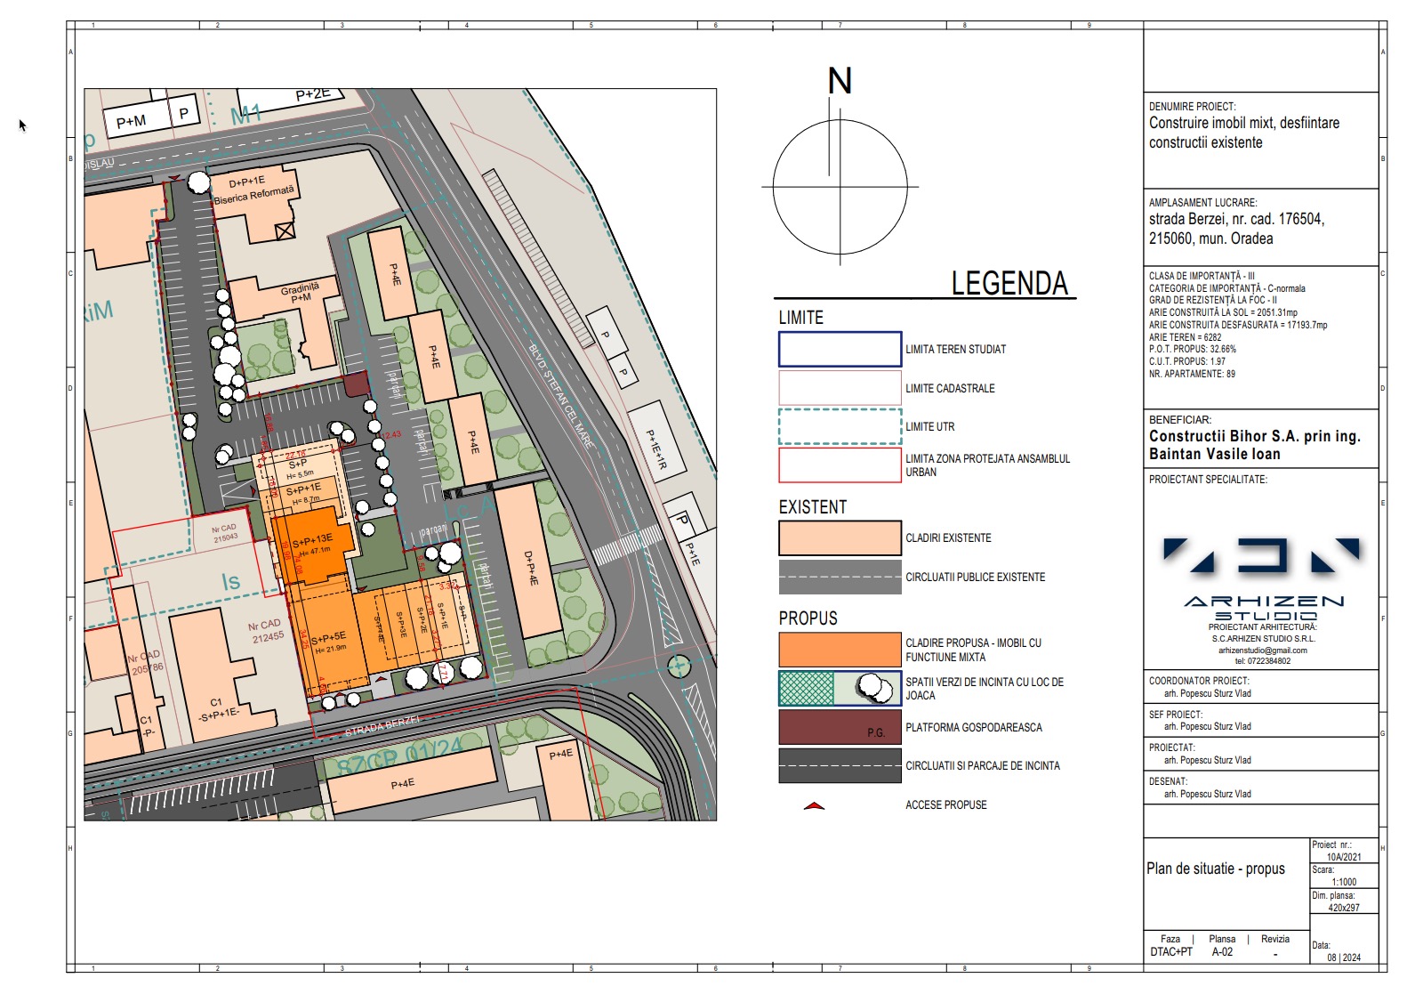Click the 1:1000 scale value
This screenshot has height=994, width=1407.
pos(1343,882)
